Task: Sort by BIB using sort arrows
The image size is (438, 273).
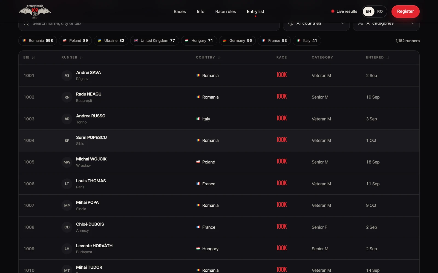Action: pos(33,58)
